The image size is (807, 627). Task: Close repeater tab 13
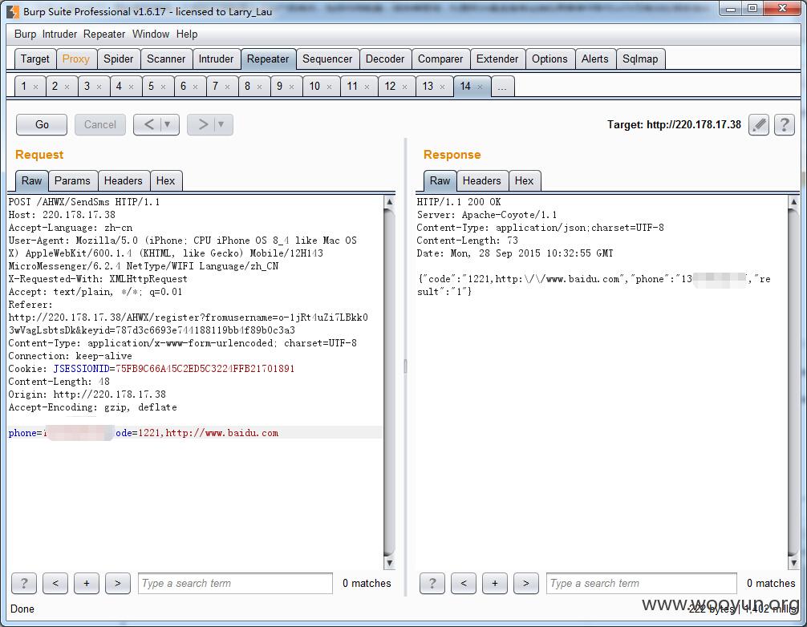(442, 87)
